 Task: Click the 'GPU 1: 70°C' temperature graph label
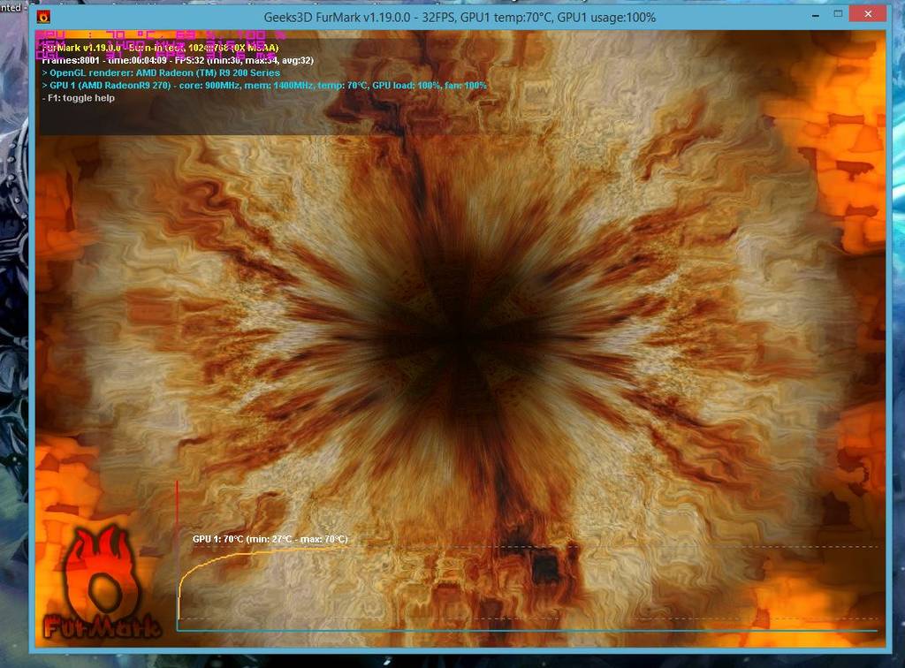tap(270, 539)
